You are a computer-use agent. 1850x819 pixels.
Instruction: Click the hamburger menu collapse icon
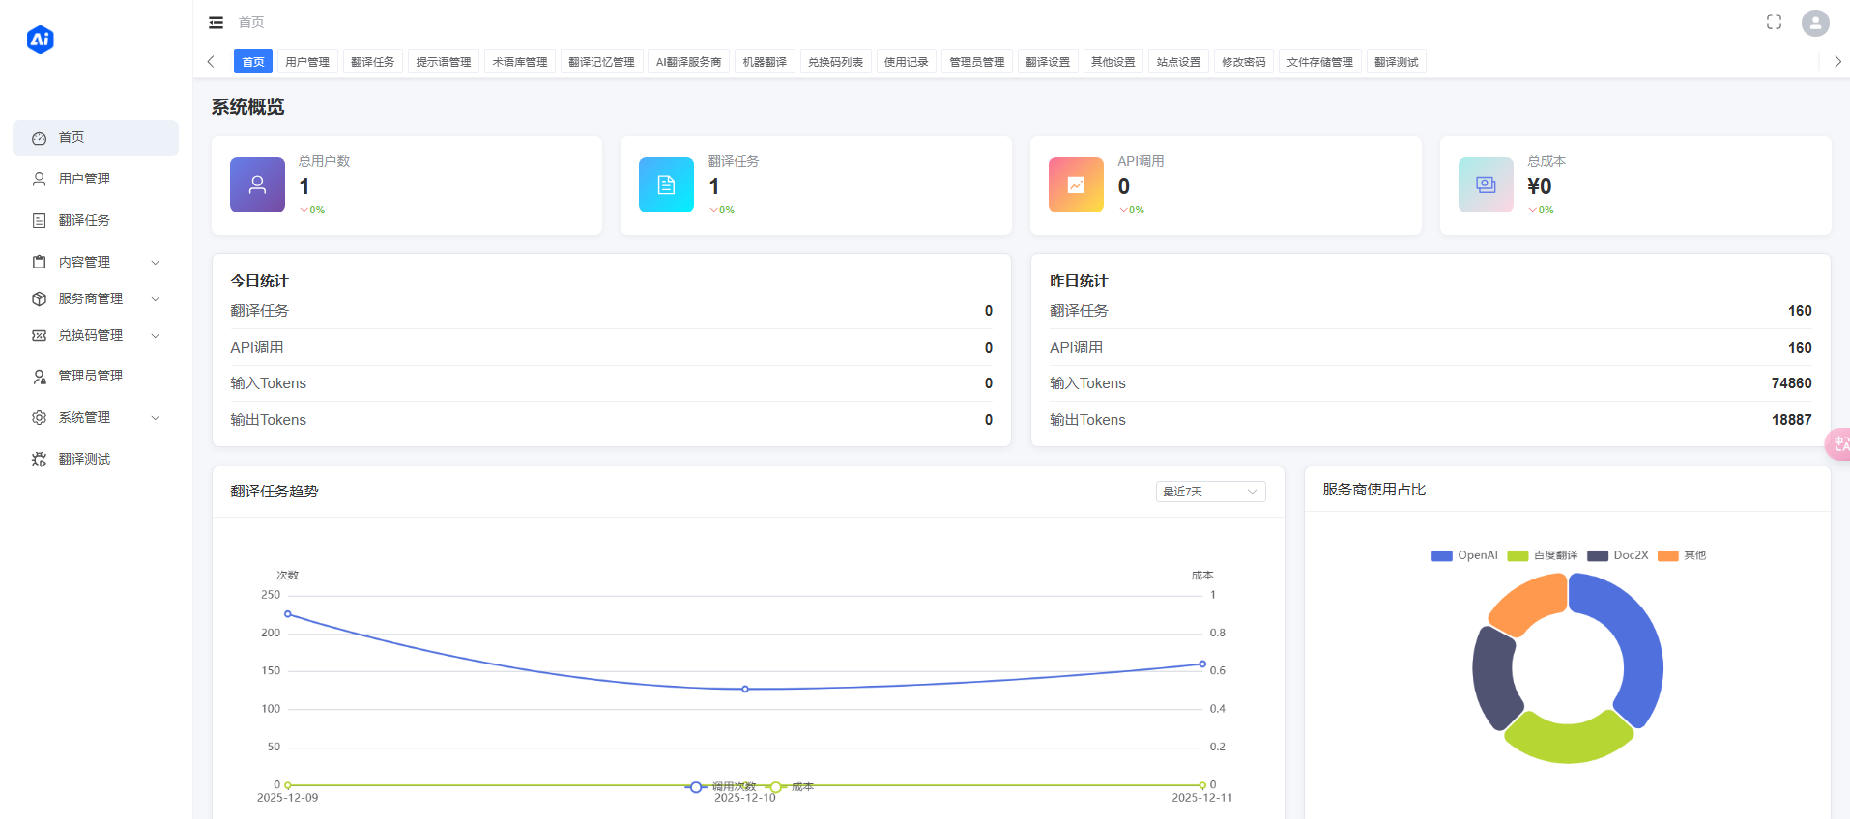[x=217, y=22]
